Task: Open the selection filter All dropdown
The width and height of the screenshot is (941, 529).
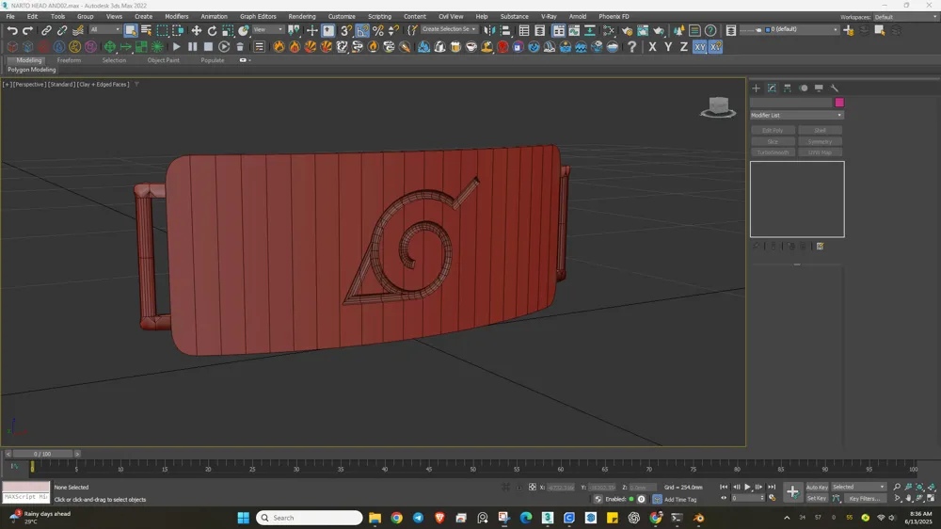Action: point(104,29)
